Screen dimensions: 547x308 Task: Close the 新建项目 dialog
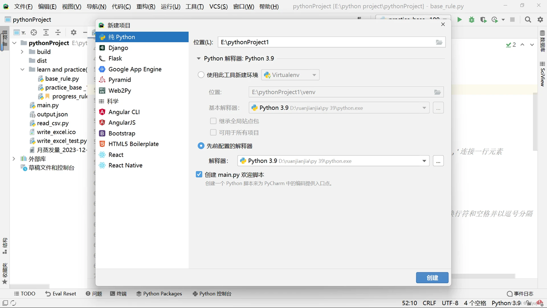click(443, 24)
